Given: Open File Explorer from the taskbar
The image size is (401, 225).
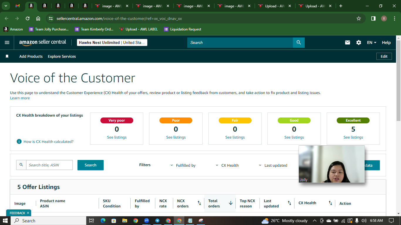Looking at the screenshot, I should (x=124, y=221).
